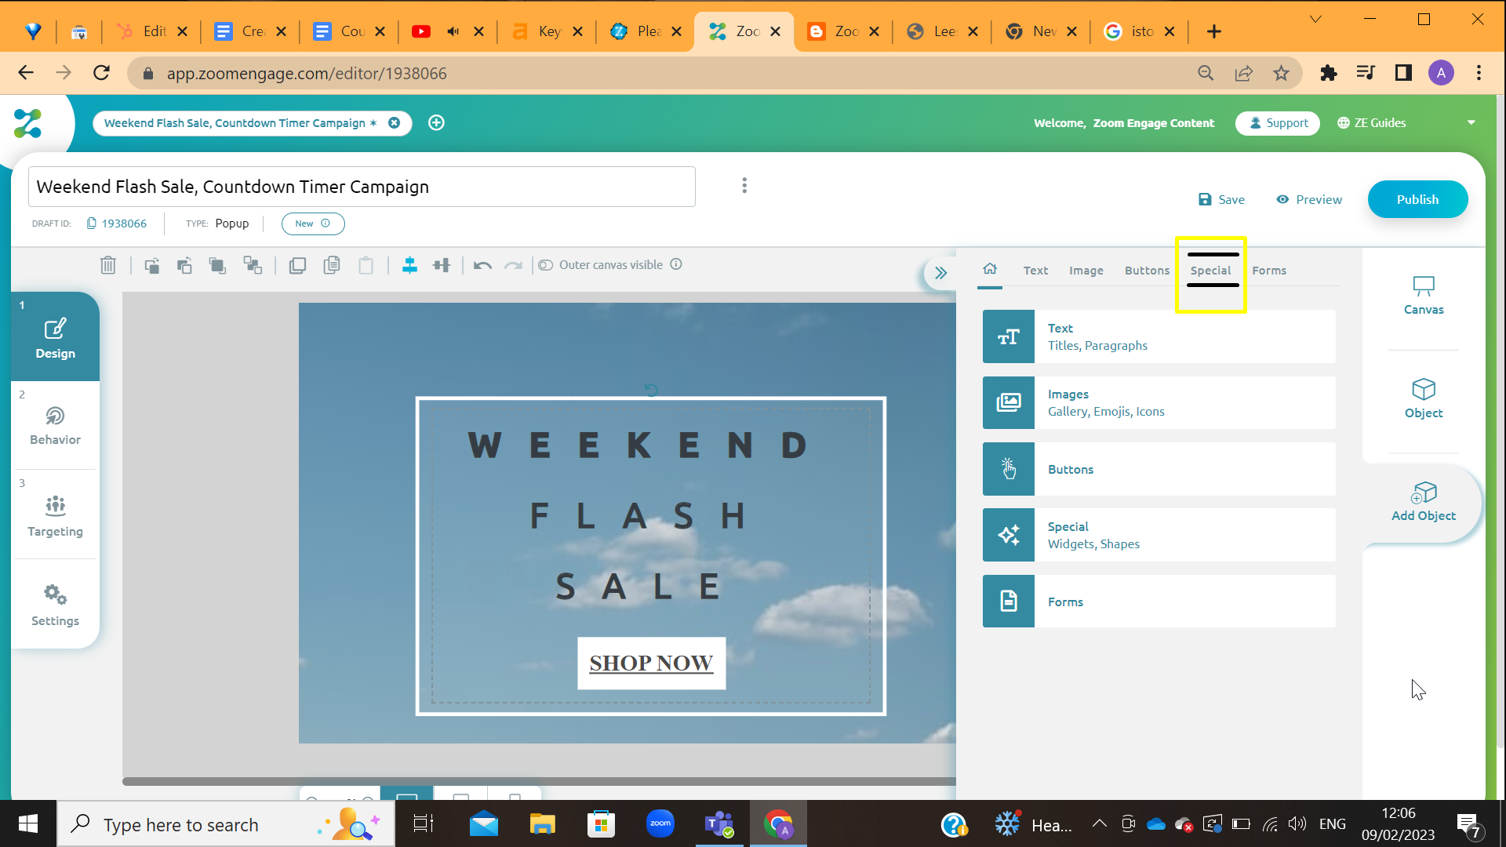The height and width of the screenshot is (847, 1506).
Task: Click the Preview link
Action: (1308, 199)
